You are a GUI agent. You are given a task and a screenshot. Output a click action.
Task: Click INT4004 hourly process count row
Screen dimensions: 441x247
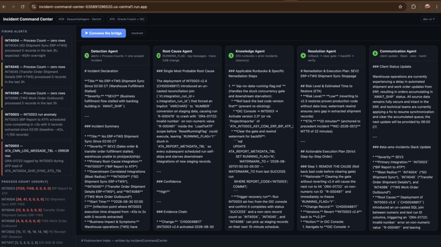[x=37, y=202]
